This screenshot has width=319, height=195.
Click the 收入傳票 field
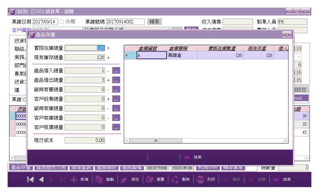[x=238, y=22]
